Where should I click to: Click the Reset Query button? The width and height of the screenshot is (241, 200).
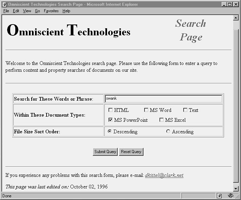click(131, 152)
